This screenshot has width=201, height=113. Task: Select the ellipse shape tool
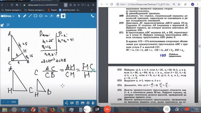(x=41, y=16)
